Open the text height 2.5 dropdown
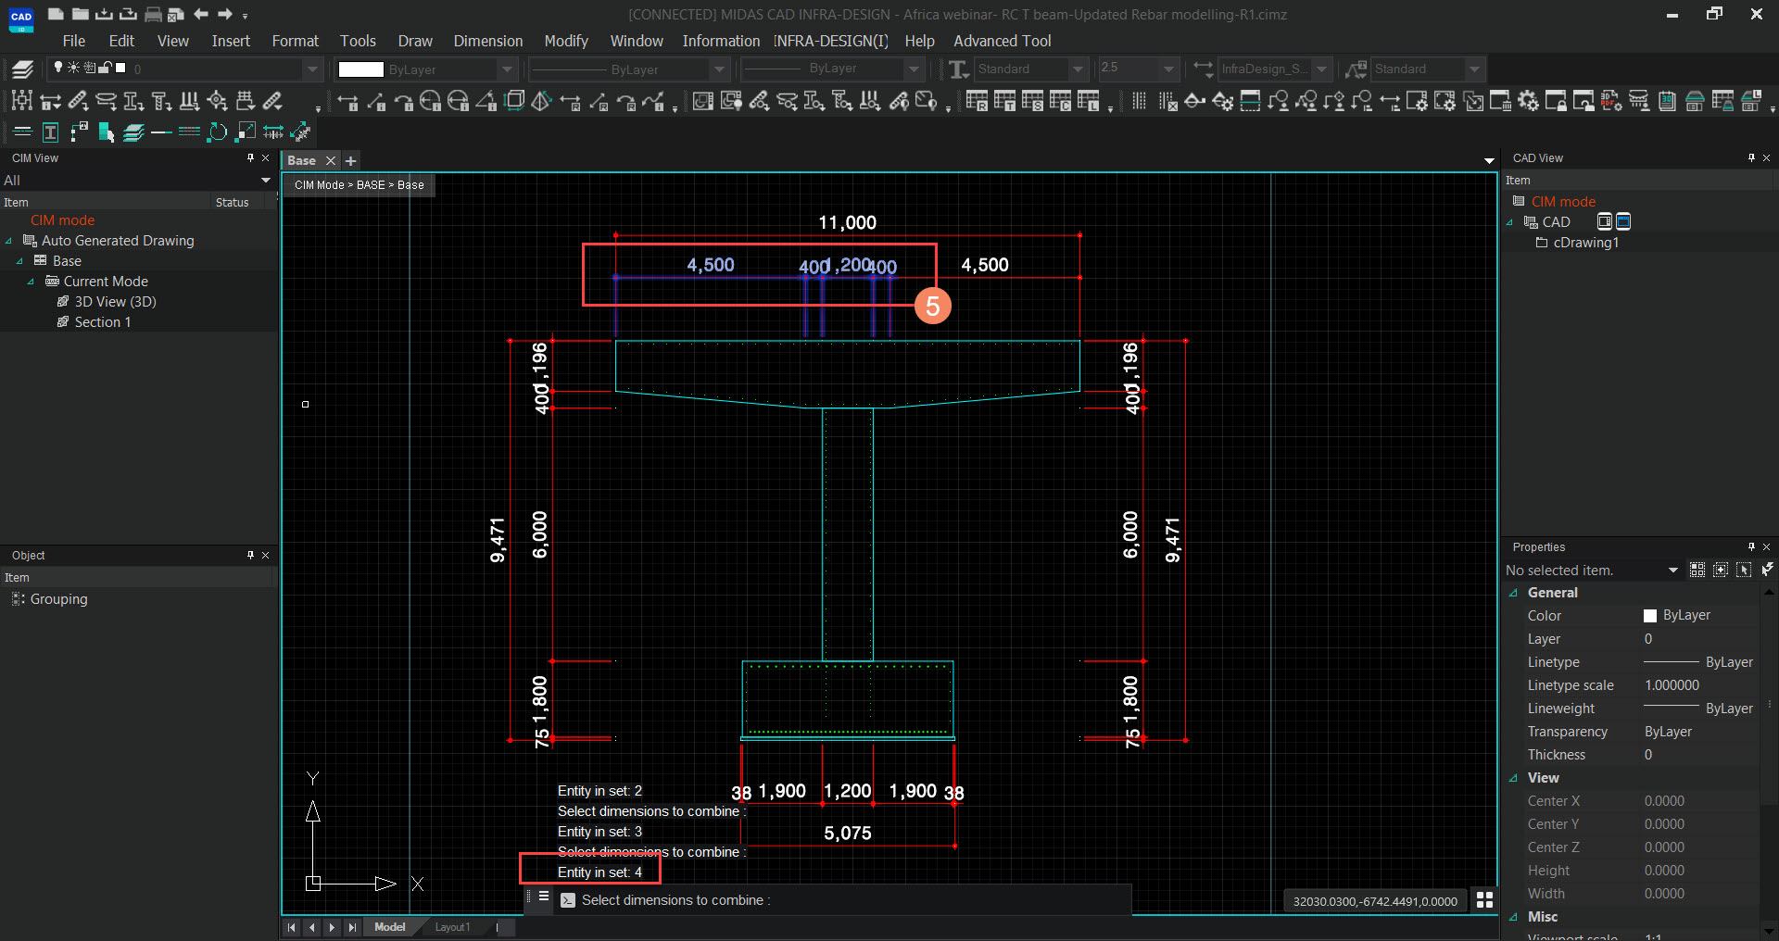This screenshot has height=941, width=1779. pyautogui.click(x=1168, y=69)
